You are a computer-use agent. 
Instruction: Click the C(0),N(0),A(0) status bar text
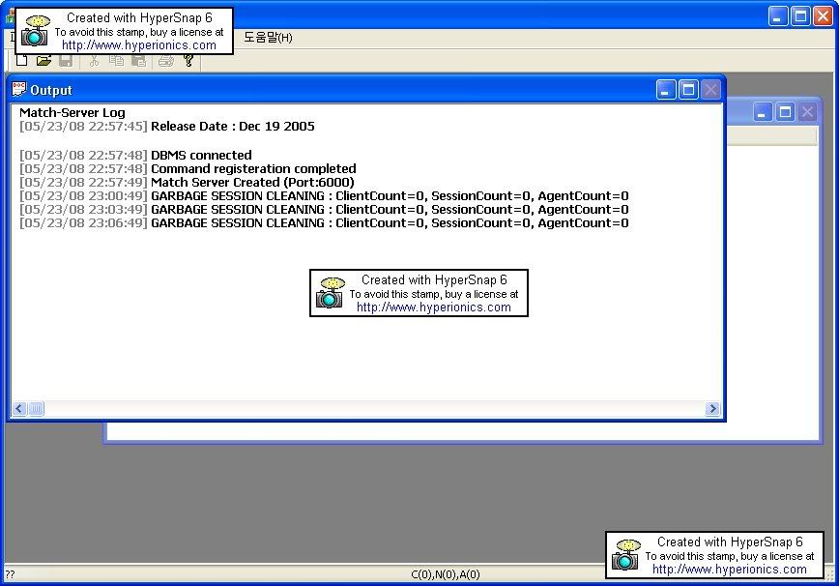[x=445, y=574]
